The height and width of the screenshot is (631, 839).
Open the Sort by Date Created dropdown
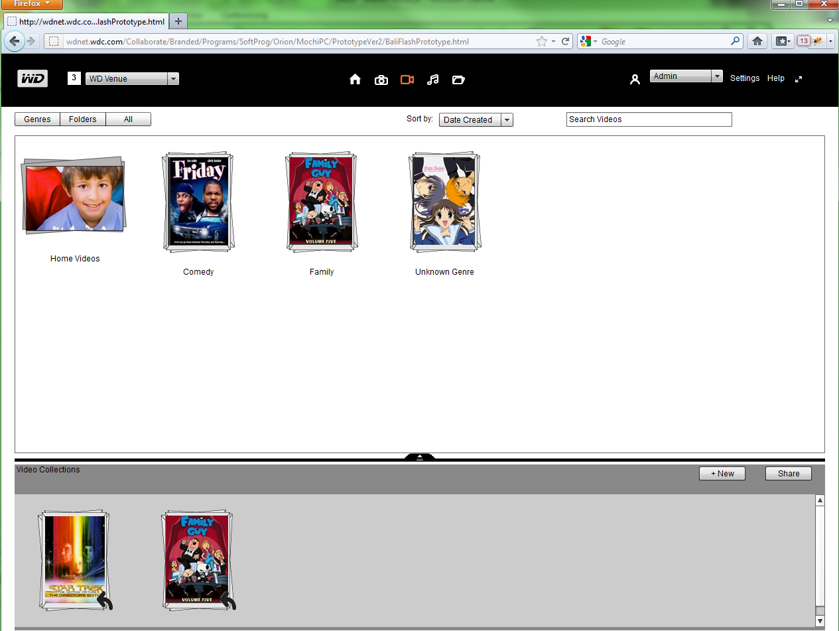coord(476,120)
